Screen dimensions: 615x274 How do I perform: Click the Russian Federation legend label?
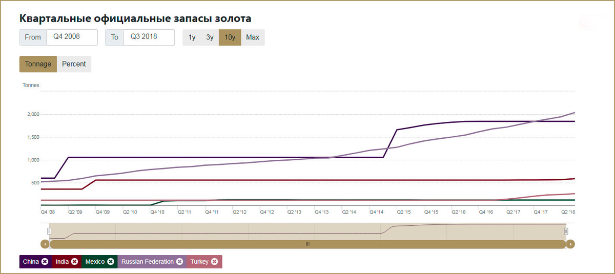[x=148, y=262]
